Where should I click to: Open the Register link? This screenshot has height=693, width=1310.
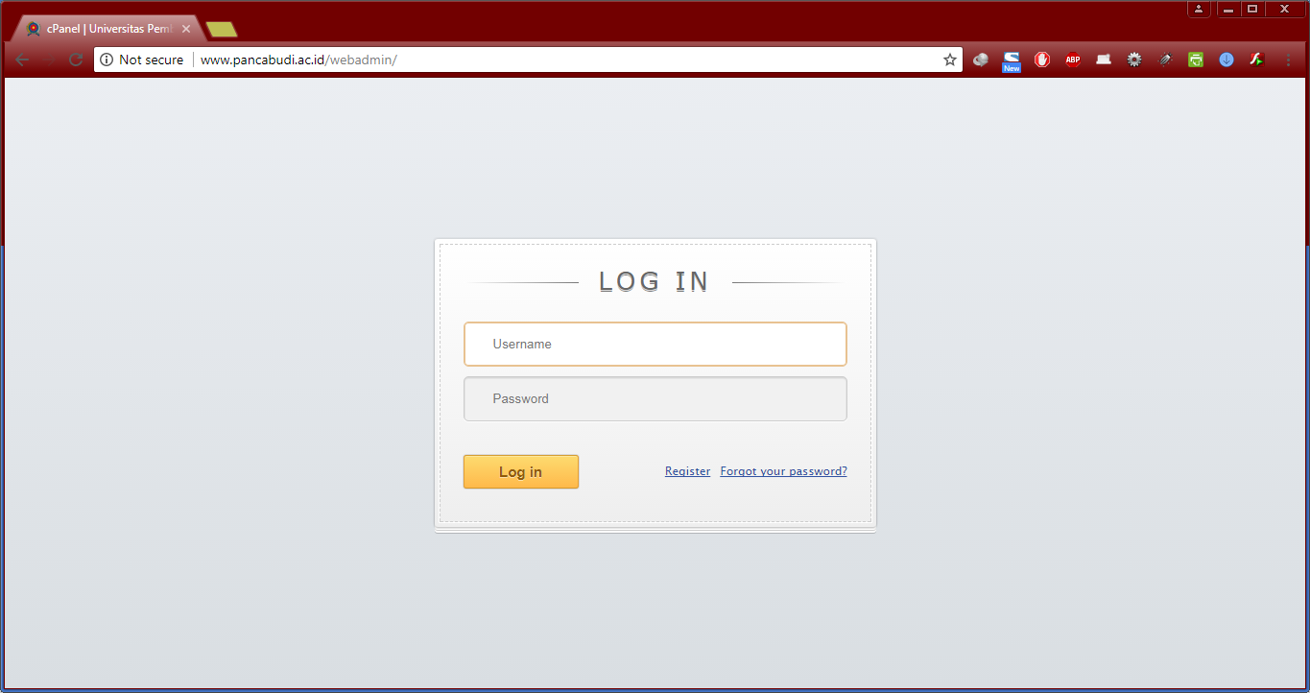click(x=687, y=471)
